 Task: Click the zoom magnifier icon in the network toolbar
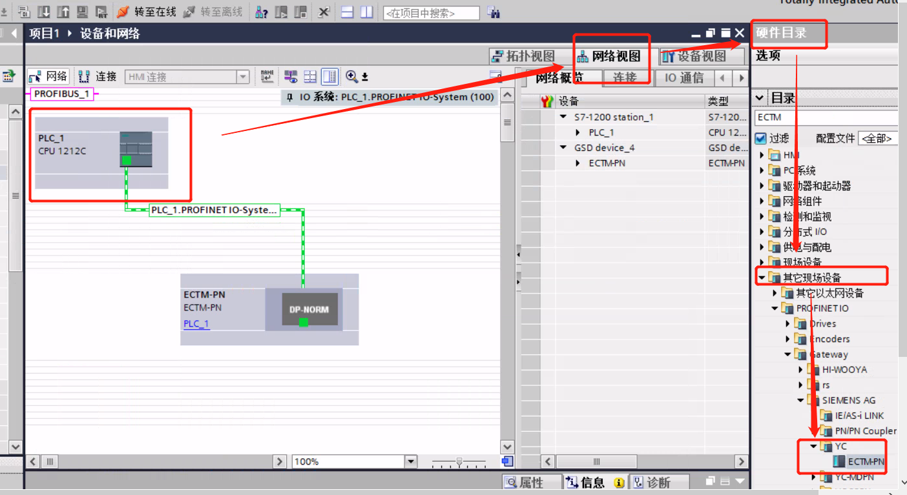pos(352,77)
